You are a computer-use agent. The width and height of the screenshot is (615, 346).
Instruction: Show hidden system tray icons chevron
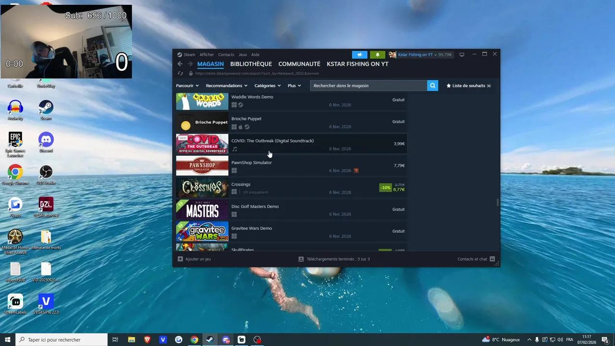click(x=529, y=340)
